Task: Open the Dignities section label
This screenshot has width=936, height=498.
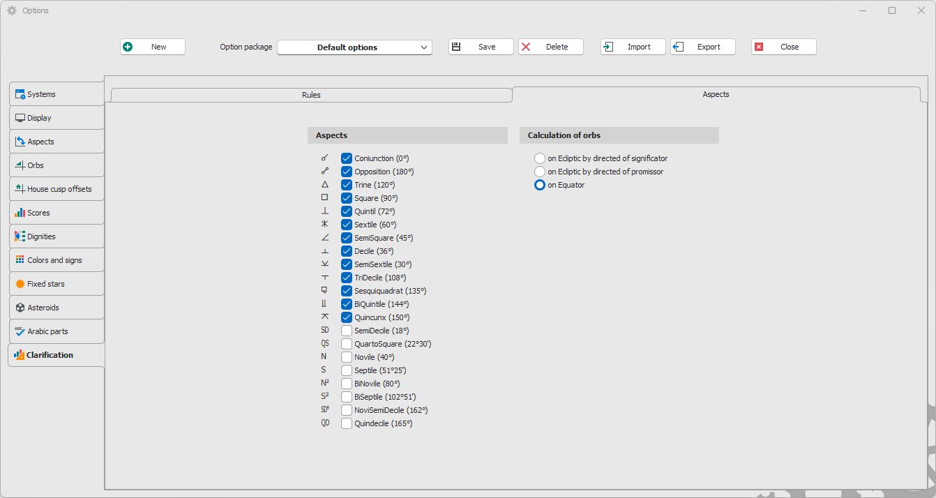Action: (x=41, y=236)
